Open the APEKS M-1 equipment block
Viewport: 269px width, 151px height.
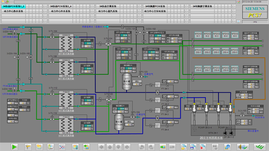(198, 35)
